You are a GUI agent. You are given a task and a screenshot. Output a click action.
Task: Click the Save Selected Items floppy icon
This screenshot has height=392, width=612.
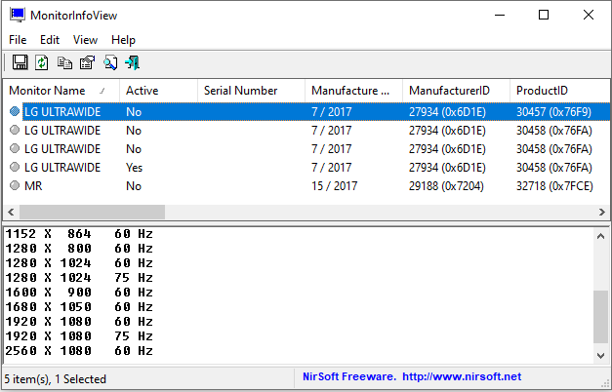coord(20,63)
